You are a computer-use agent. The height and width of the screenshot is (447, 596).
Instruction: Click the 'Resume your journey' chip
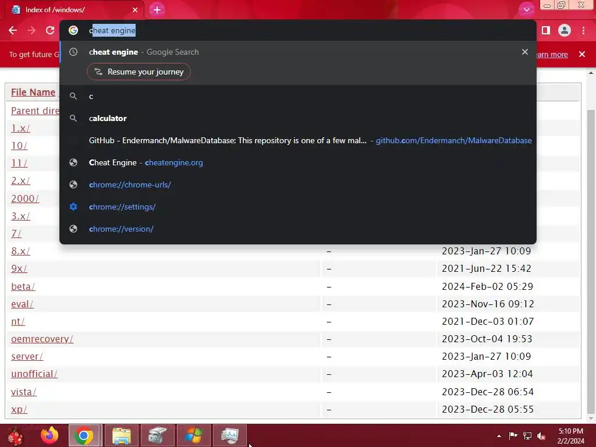(x=139, y=72)
